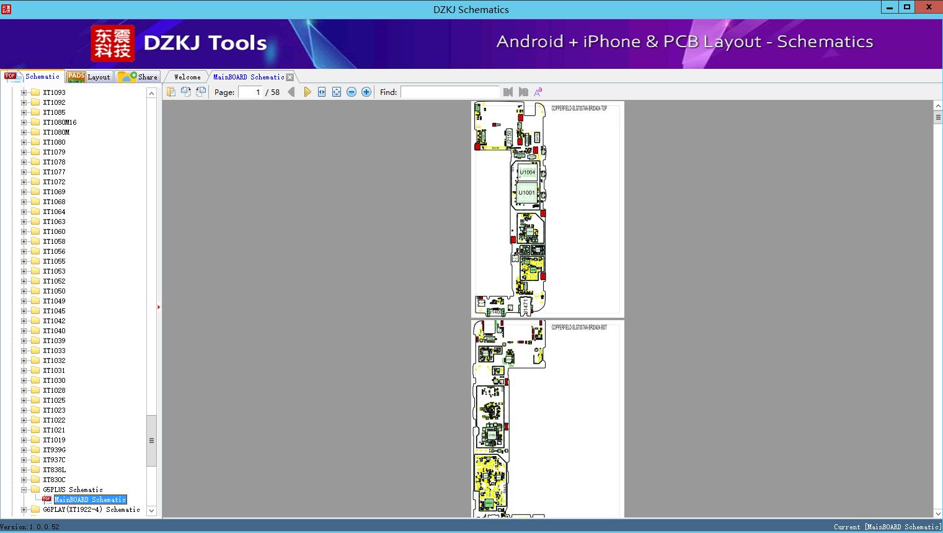Select the MainBOARD Schematic document tab
The image size is (943, 533).
249,77
